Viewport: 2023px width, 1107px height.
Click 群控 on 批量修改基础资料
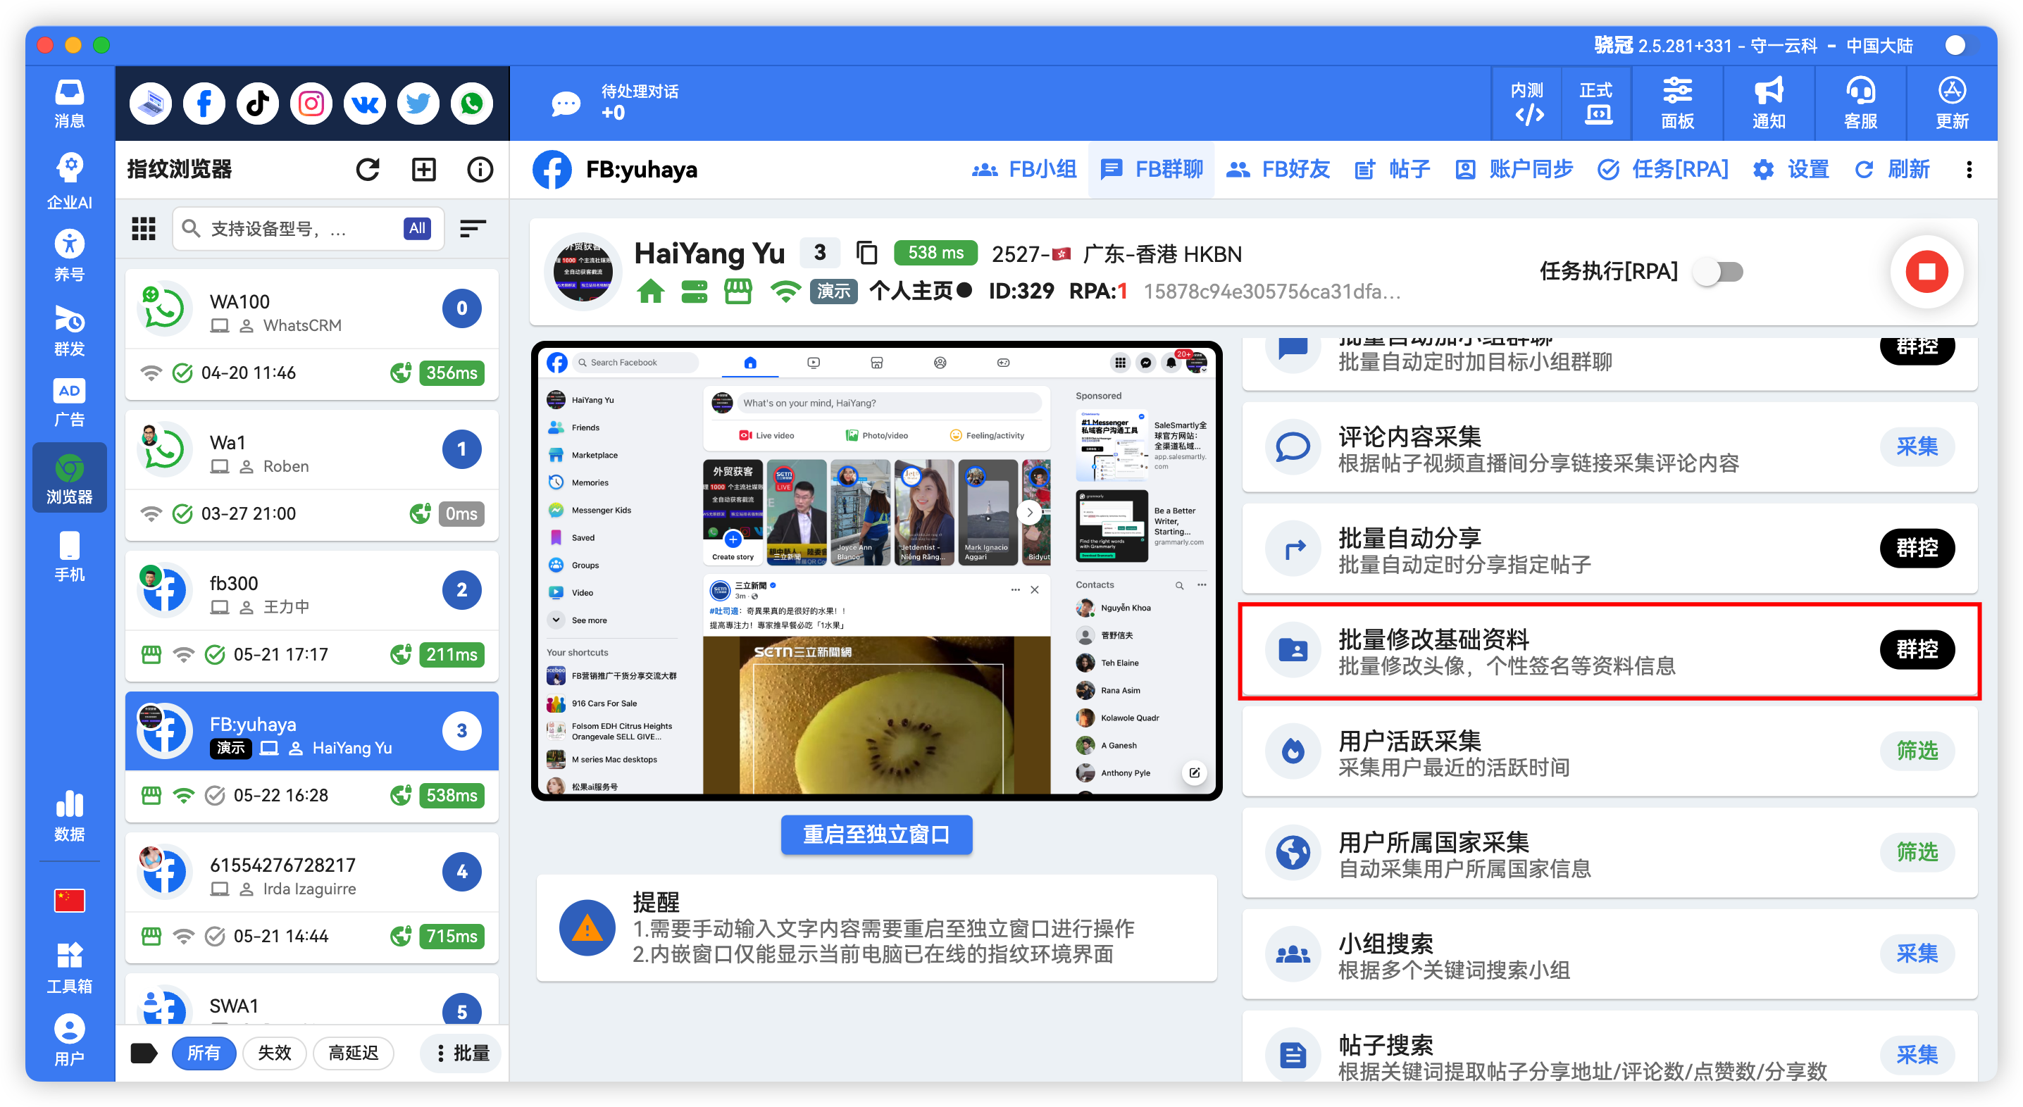[1917, 649]
